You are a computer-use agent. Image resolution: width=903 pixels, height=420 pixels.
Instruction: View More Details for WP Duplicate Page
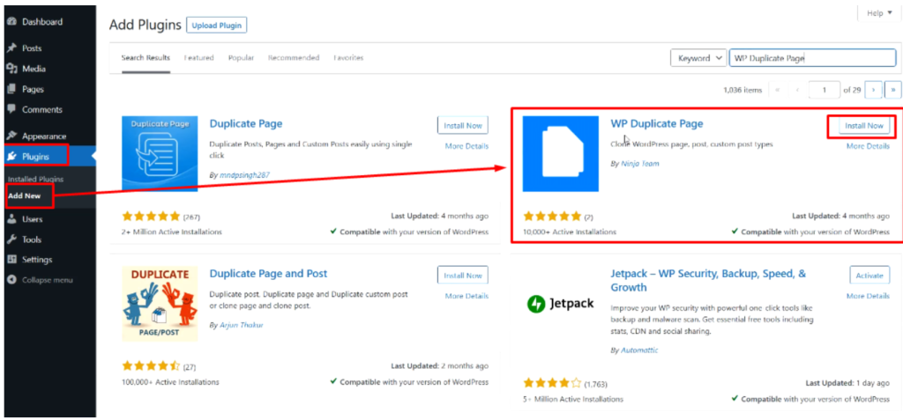coord(868,146)
